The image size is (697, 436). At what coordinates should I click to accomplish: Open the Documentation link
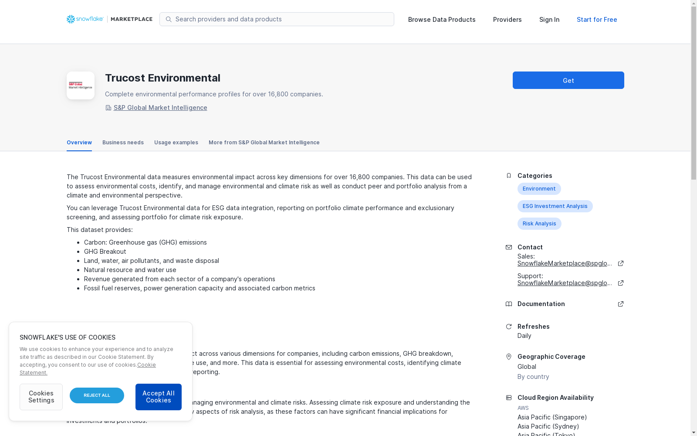[x=541, y=304]
